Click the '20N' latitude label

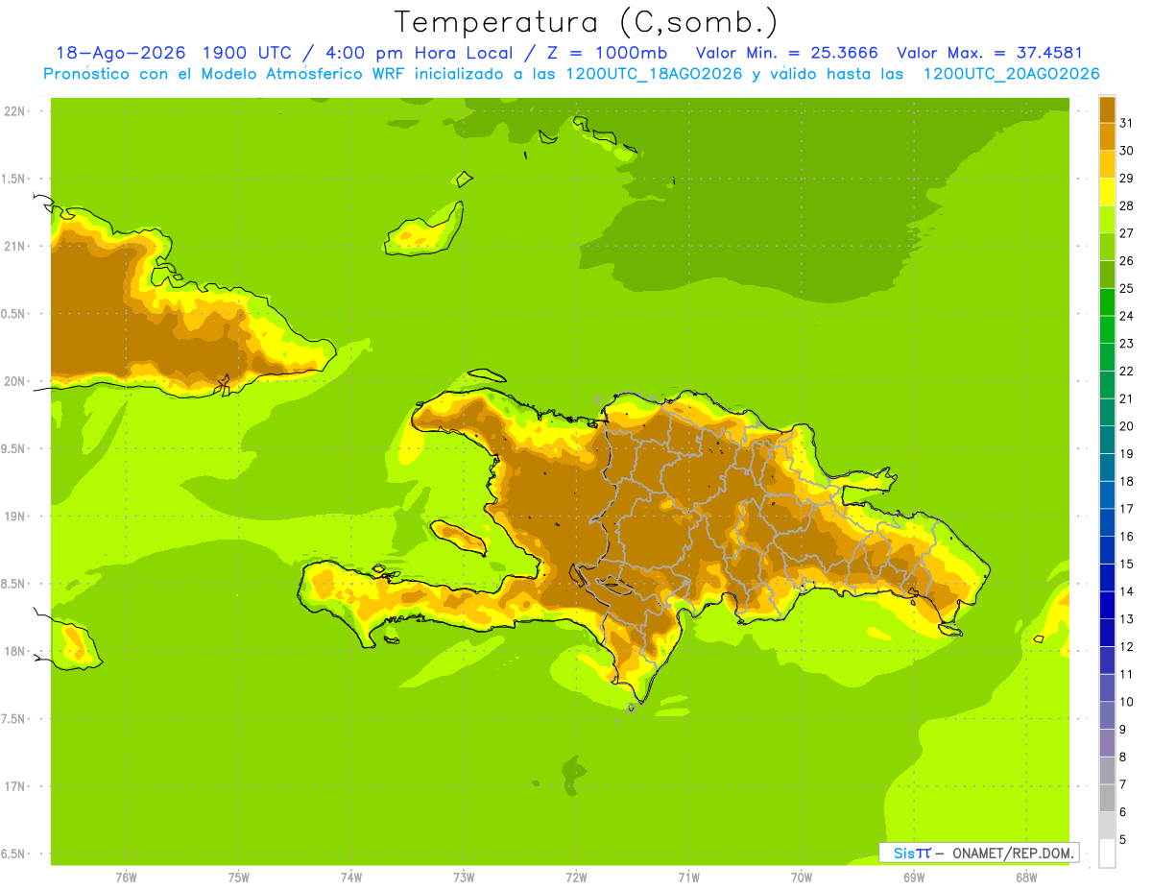click(13, 381)
